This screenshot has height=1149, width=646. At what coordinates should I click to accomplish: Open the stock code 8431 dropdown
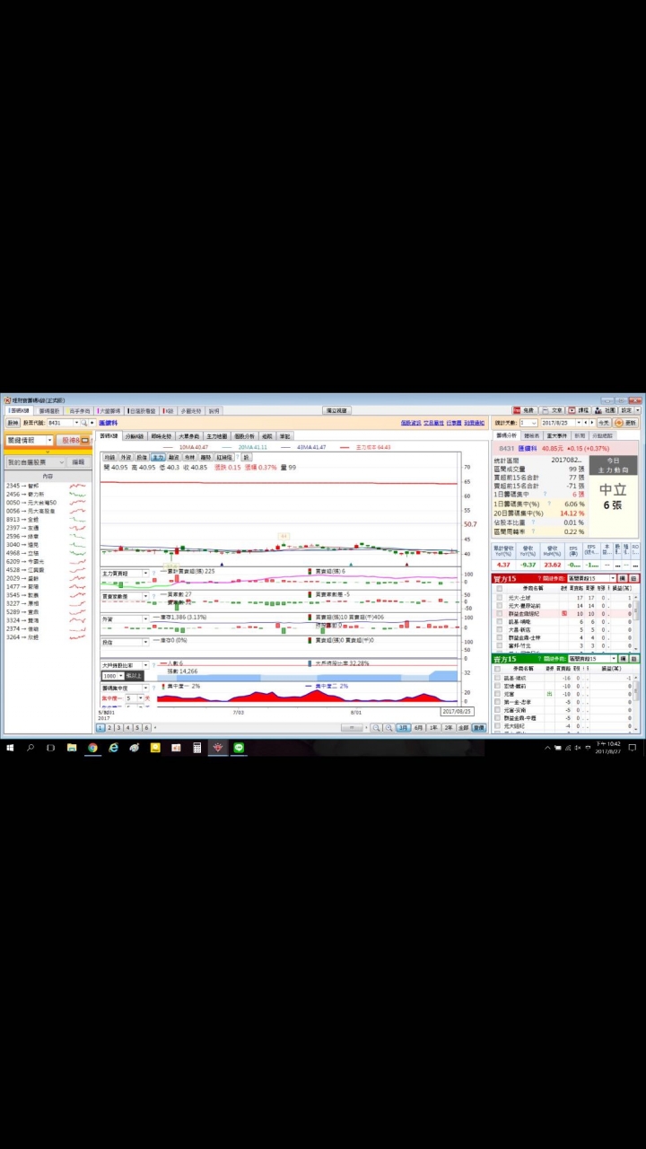coord(75,423)
